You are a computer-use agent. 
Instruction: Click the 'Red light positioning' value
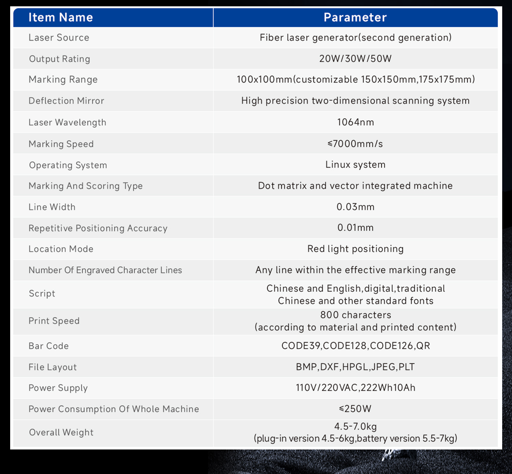[355, 249]
